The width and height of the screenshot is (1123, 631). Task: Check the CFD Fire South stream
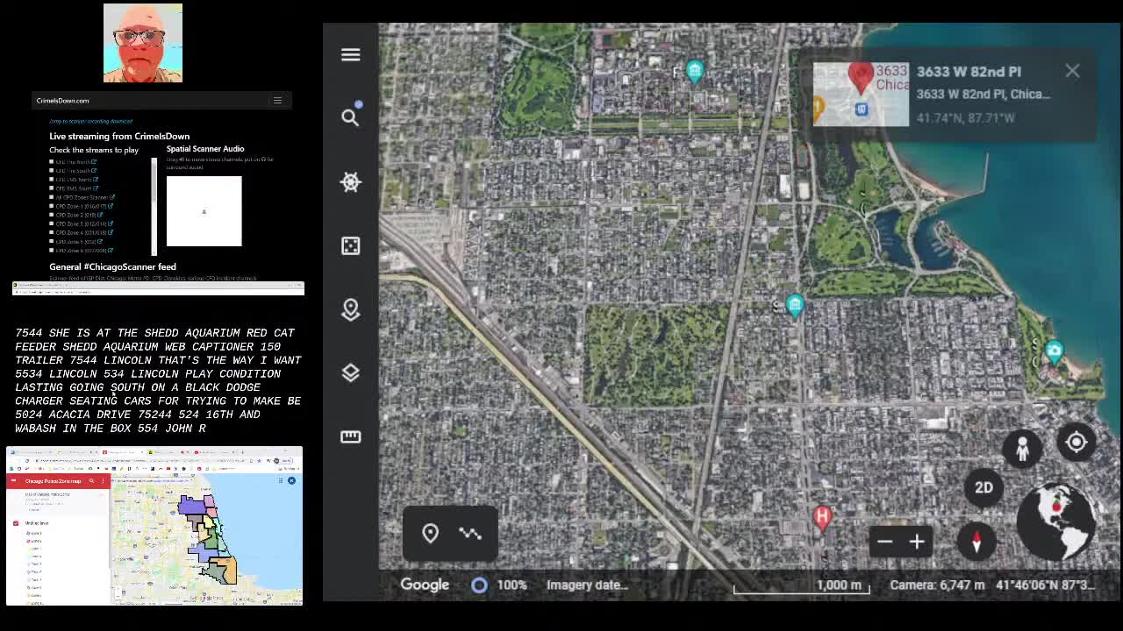click(x=51, y=170)
